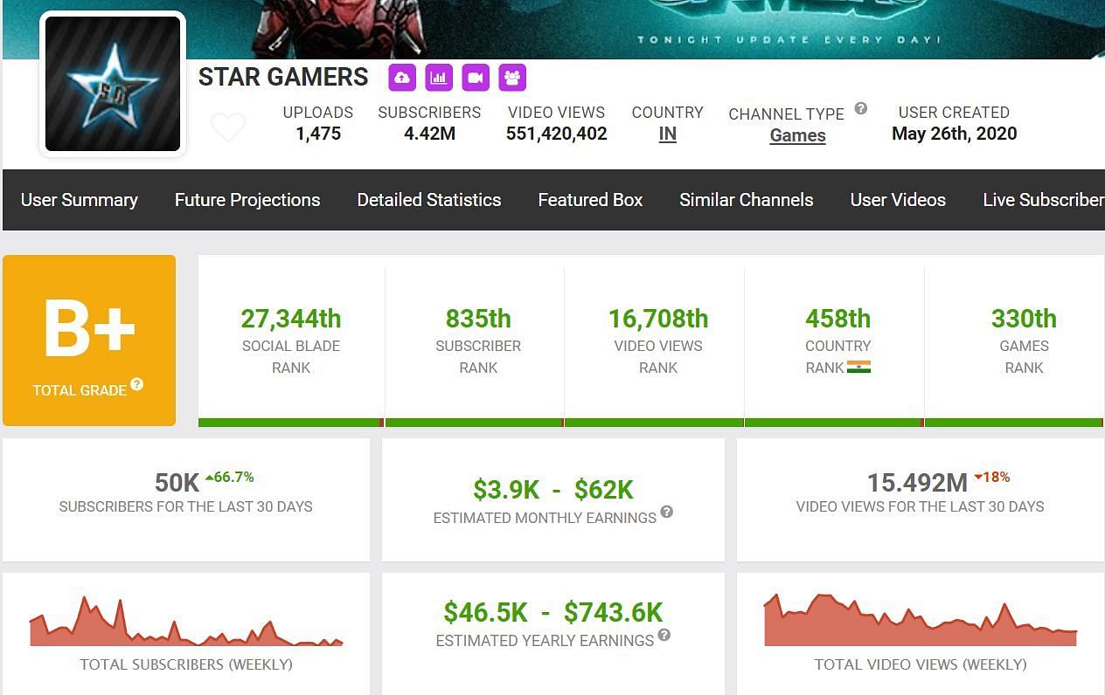The height and width of the screenshot is (695, 1105).
Task: Click the $46.5K - $743.6K yearly earnings
Action: (553, 613)
